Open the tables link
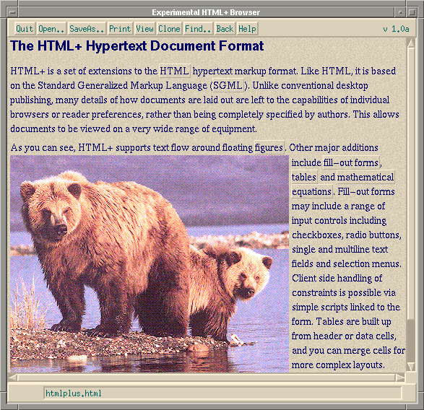The height and width of the screenshot is (410, 424). (304, 178)
